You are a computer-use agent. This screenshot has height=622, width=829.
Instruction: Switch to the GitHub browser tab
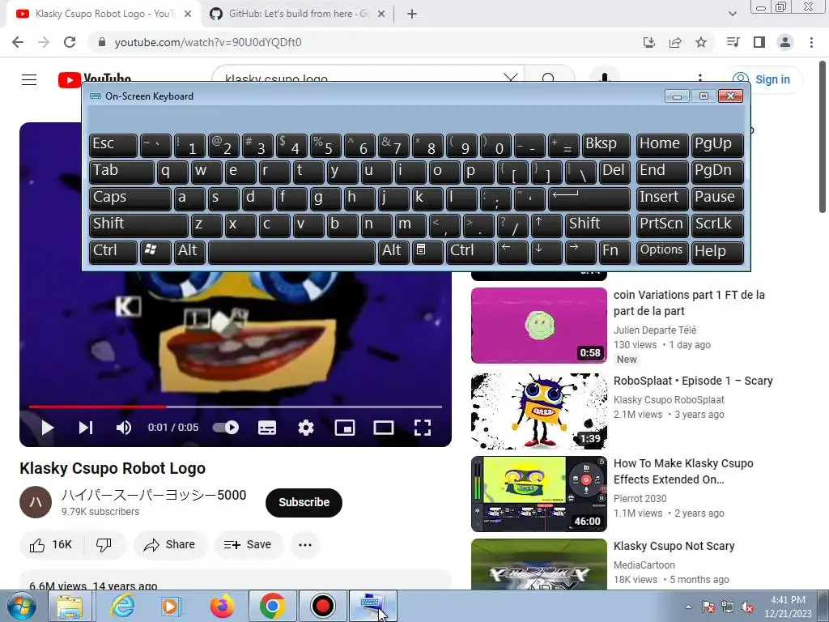point(297,14)
